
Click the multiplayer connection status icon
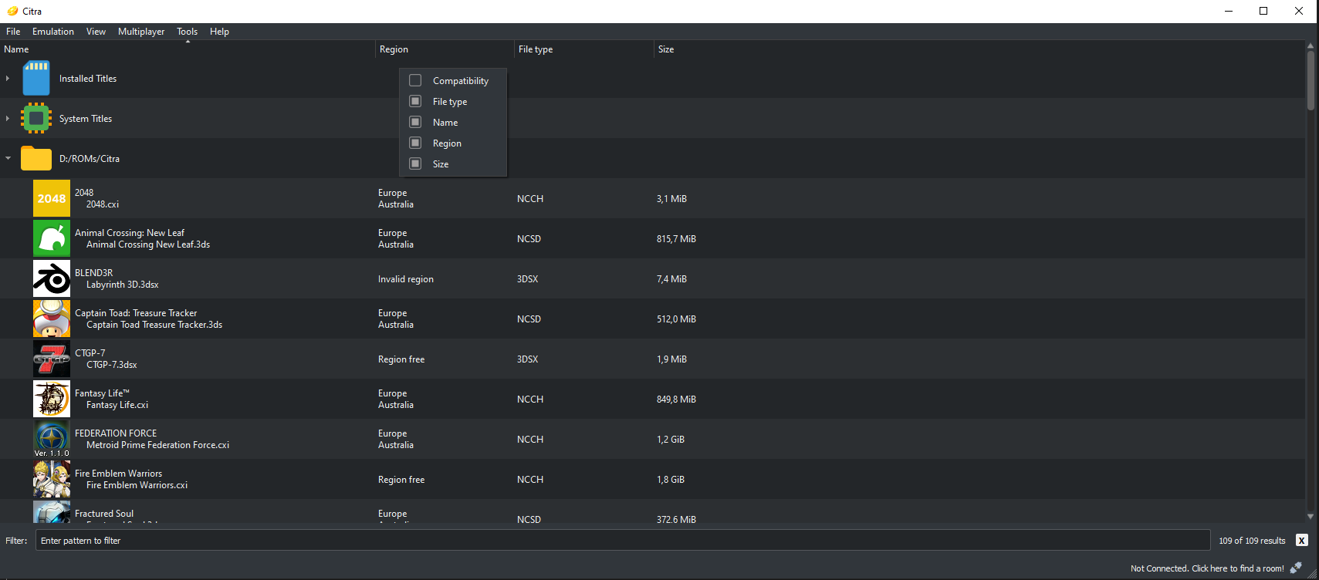1296,568
